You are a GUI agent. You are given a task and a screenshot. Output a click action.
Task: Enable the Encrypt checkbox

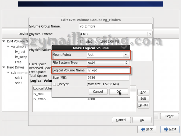tap(55, 84)
